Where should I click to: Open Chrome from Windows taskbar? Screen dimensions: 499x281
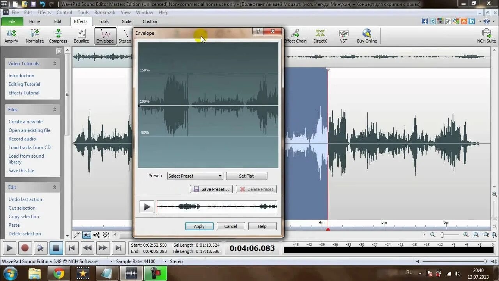coord(59,273)
